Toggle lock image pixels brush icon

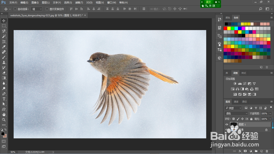(238, 119)
